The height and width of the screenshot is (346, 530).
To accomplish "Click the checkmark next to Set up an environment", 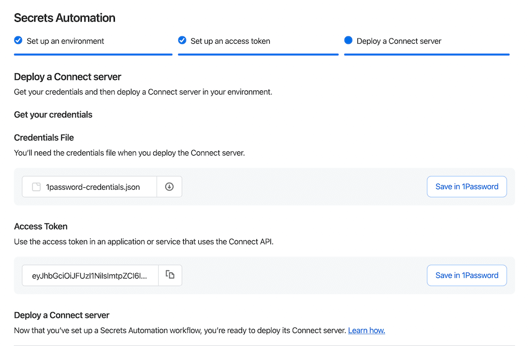I will tap(18, 41).
